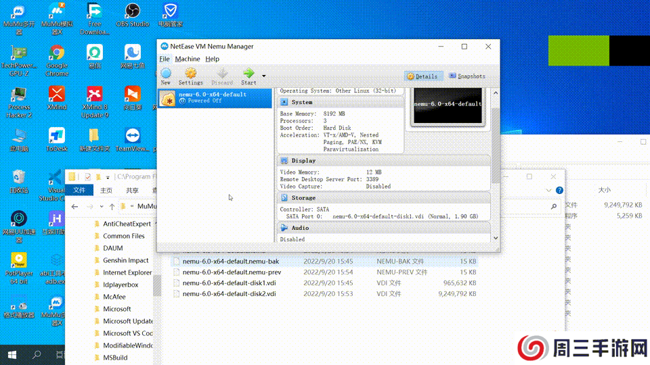Select Genshin Impact folder in tree
Screen dimensions: 650x365
(125, 260)
